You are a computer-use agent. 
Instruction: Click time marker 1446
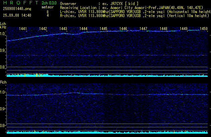click(x=123, y=29)
